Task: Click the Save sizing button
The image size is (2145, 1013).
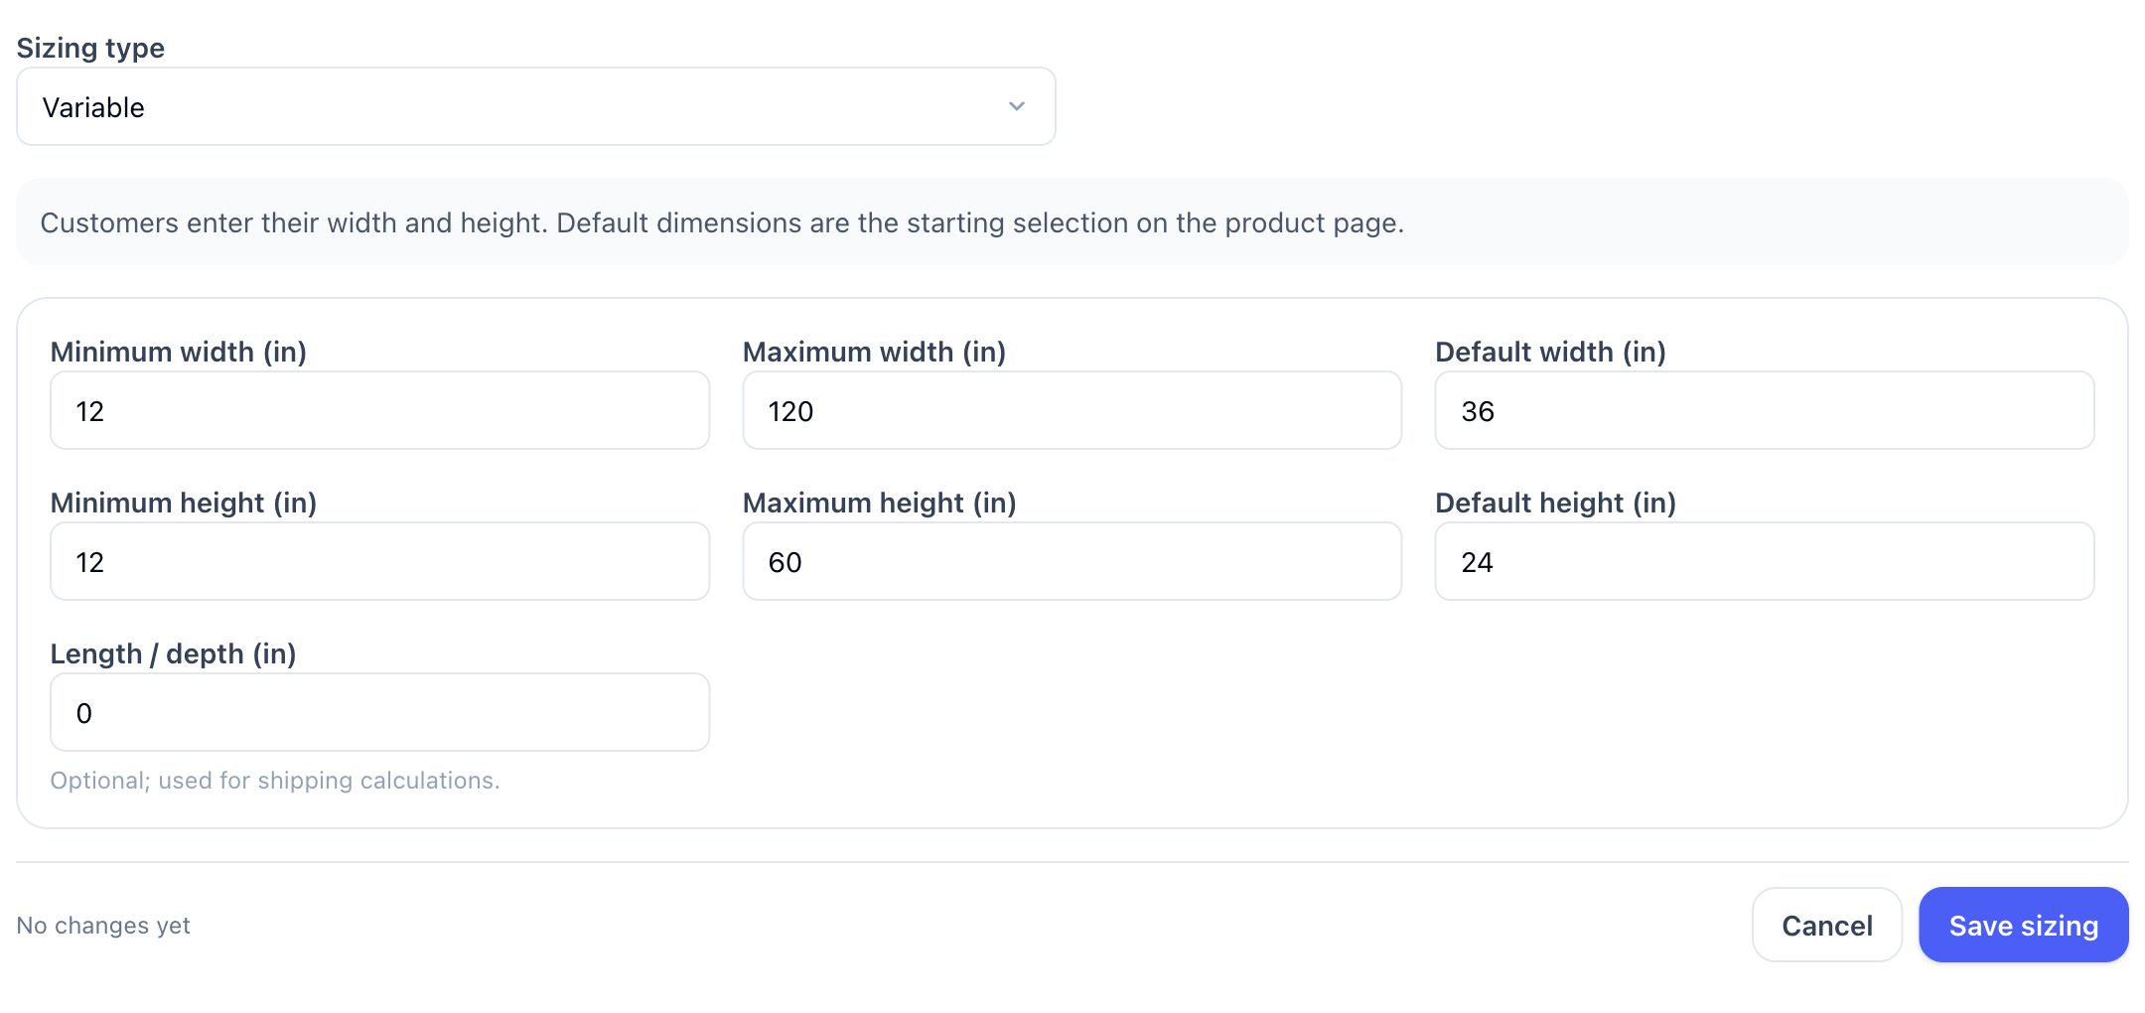Action: (x=2023, y=925)
